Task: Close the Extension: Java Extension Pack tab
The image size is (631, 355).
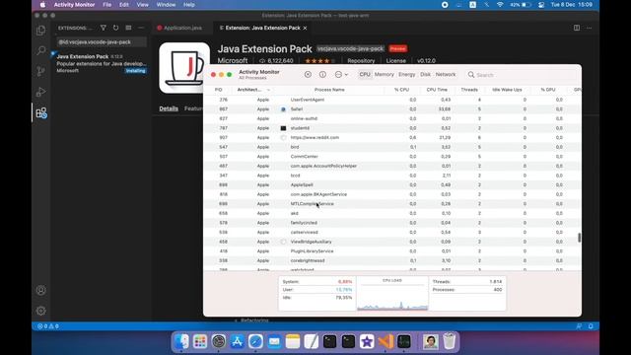Action: [305, 28]
